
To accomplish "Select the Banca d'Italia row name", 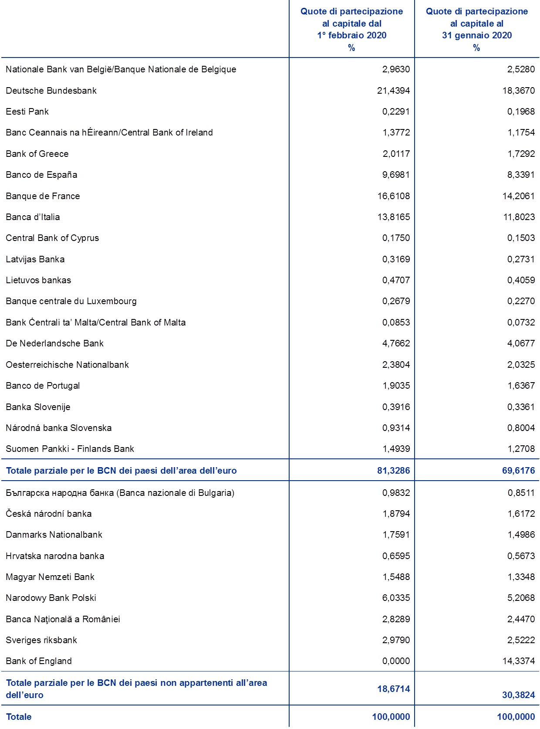I will pyautogui.click(x=33, y=217).
